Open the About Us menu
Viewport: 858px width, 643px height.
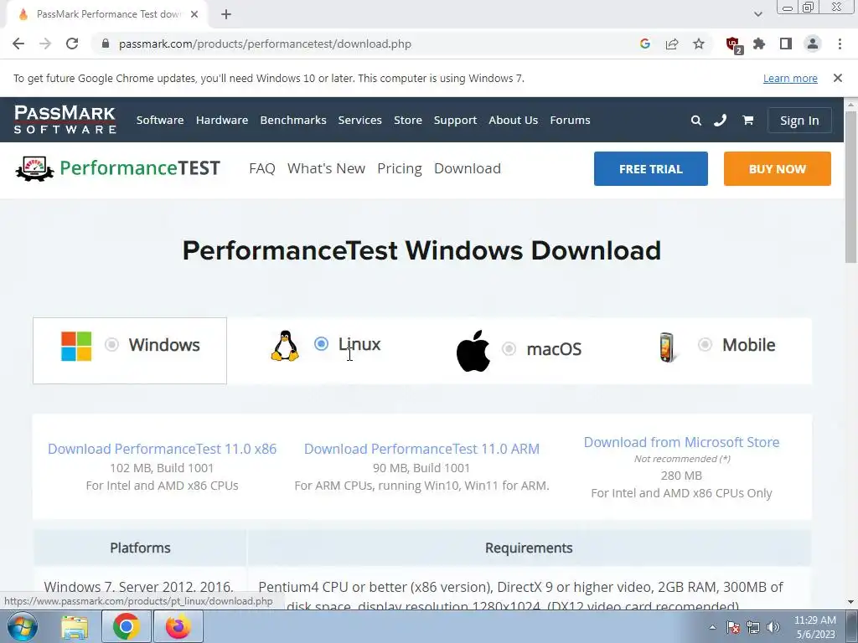click(x=514, y=120)
